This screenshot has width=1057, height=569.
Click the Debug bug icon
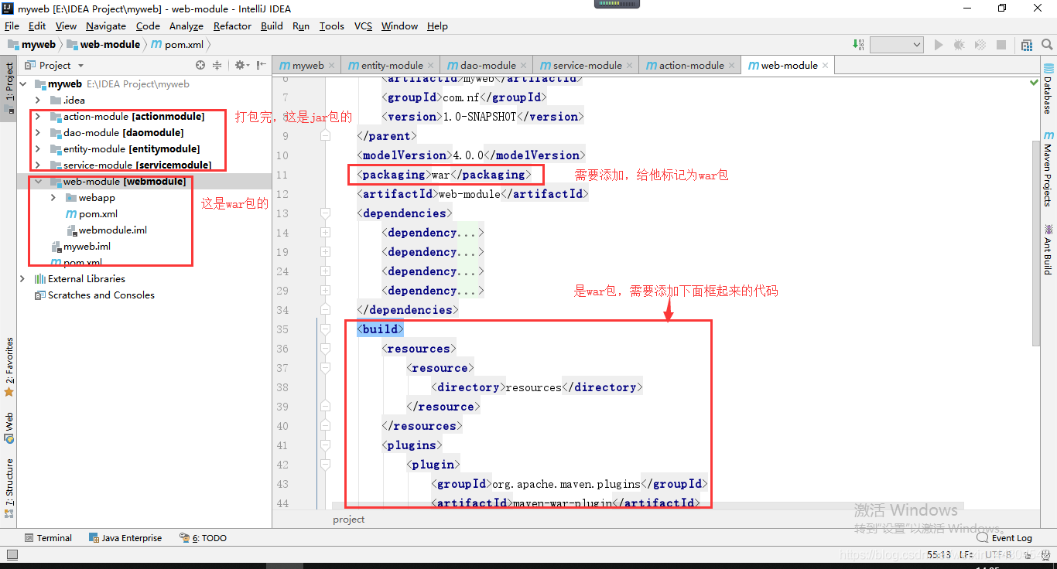960,45
